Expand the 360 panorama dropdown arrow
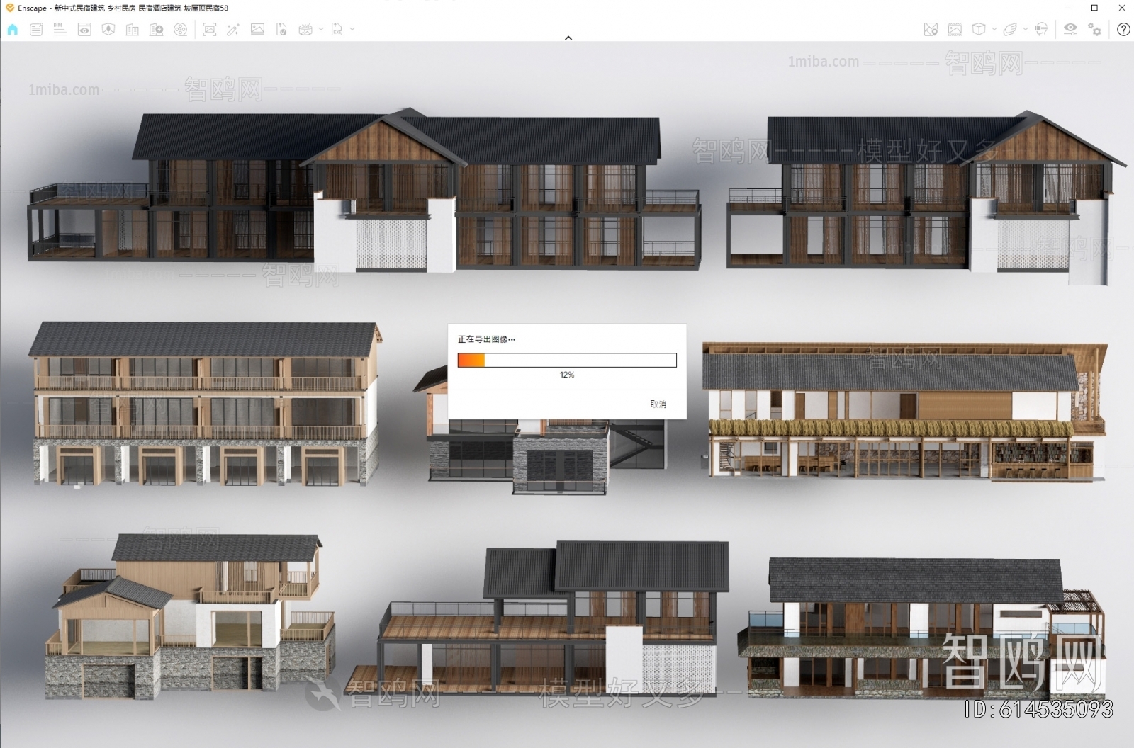 tap(320, 30)
